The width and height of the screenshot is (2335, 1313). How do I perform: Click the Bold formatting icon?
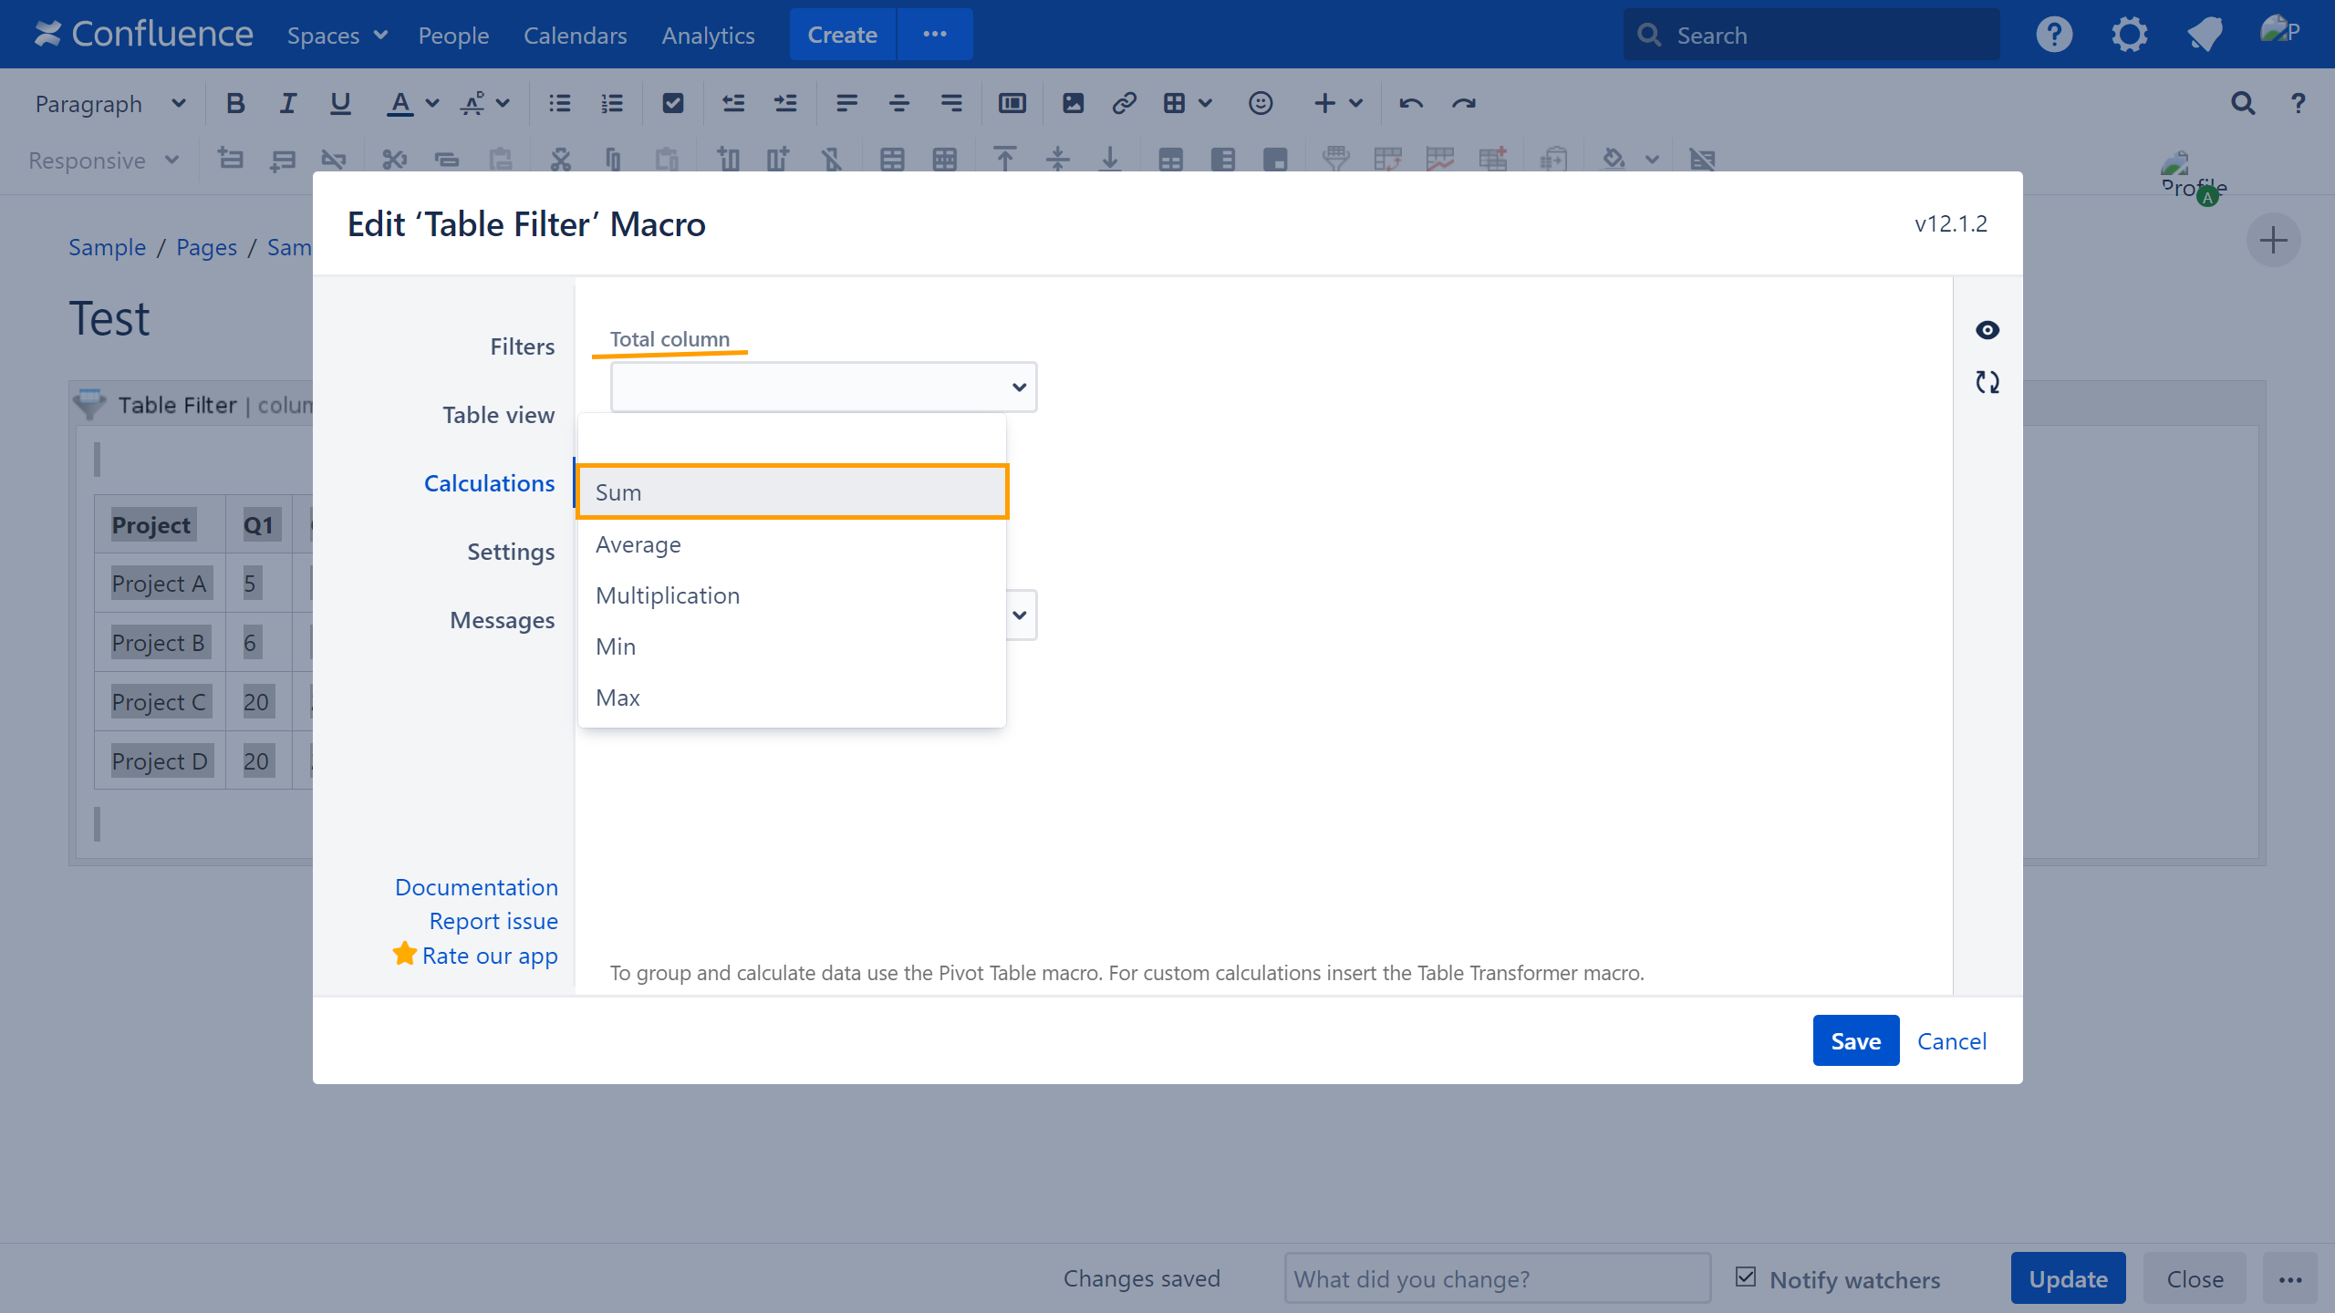[x=235, y=104]
